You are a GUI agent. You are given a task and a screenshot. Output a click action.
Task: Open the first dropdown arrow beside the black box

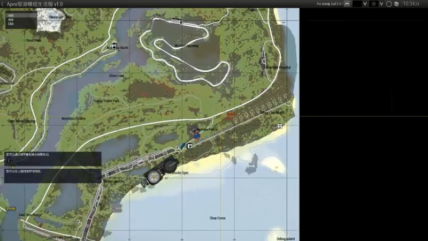[365, 4]
